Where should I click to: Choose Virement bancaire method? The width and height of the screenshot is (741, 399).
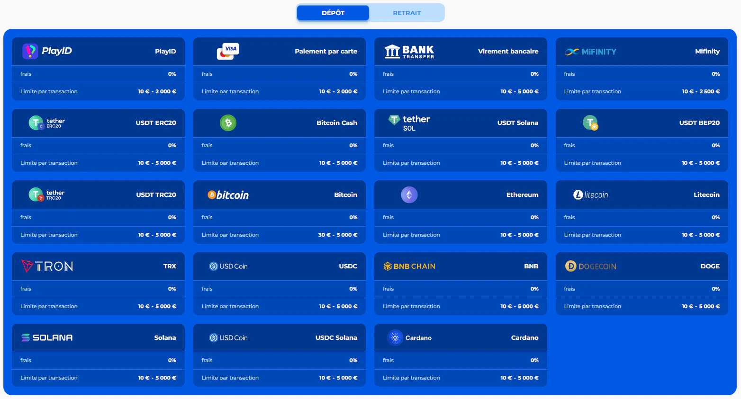(x=508, y=51)
